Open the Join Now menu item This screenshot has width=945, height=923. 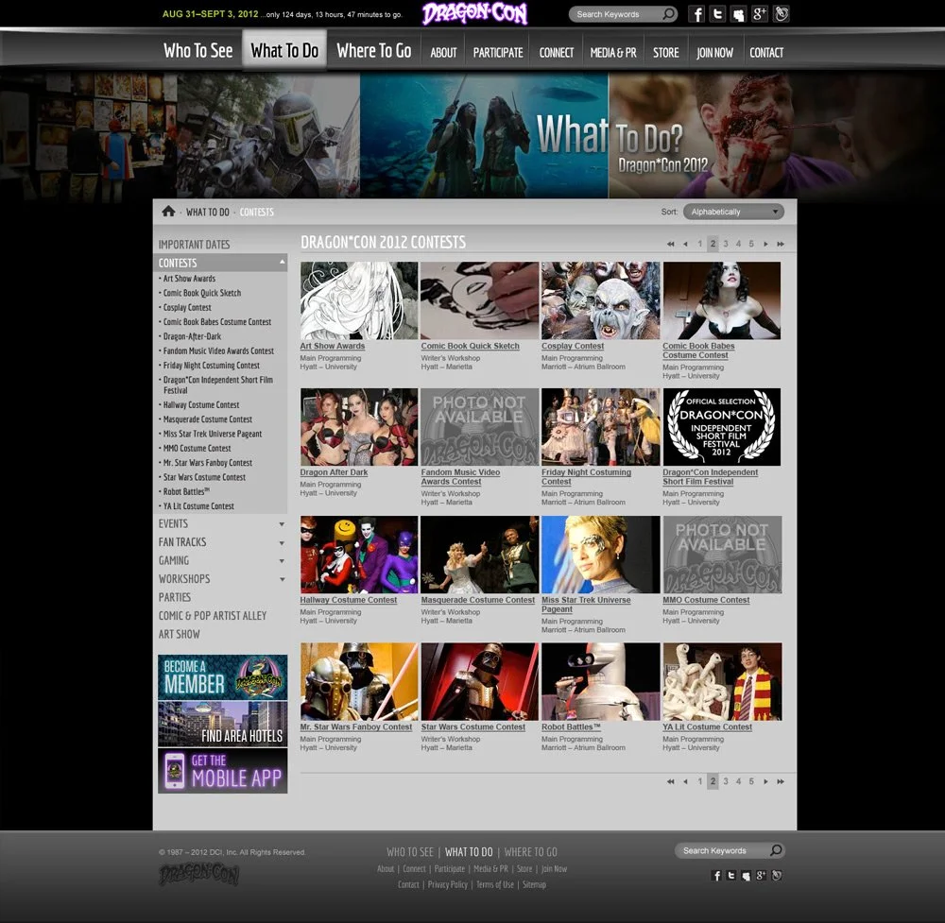714,52
